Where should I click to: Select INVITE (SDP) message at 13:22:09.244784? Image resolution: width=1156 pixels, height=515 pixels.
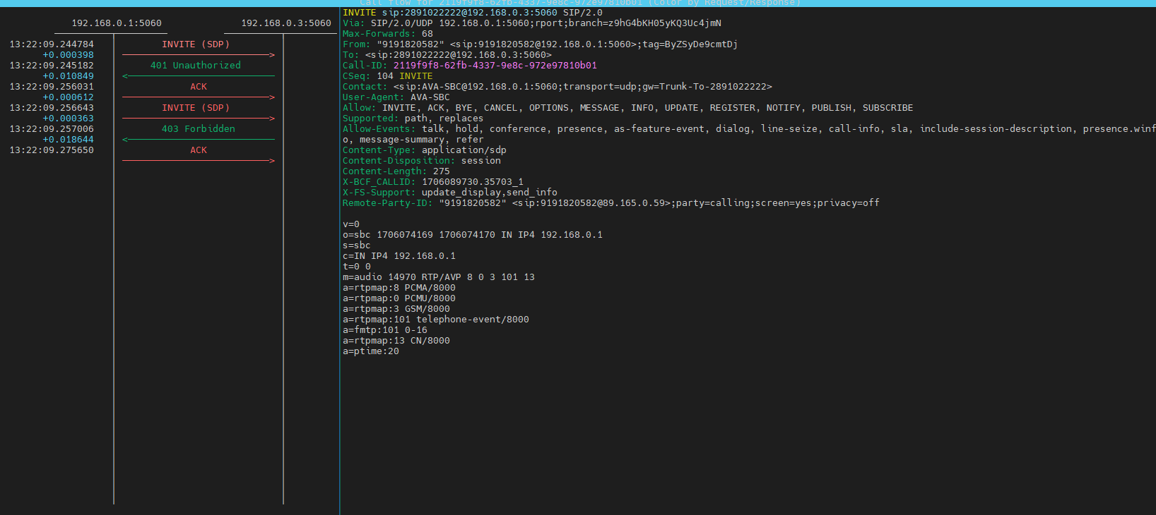[196, 44]
